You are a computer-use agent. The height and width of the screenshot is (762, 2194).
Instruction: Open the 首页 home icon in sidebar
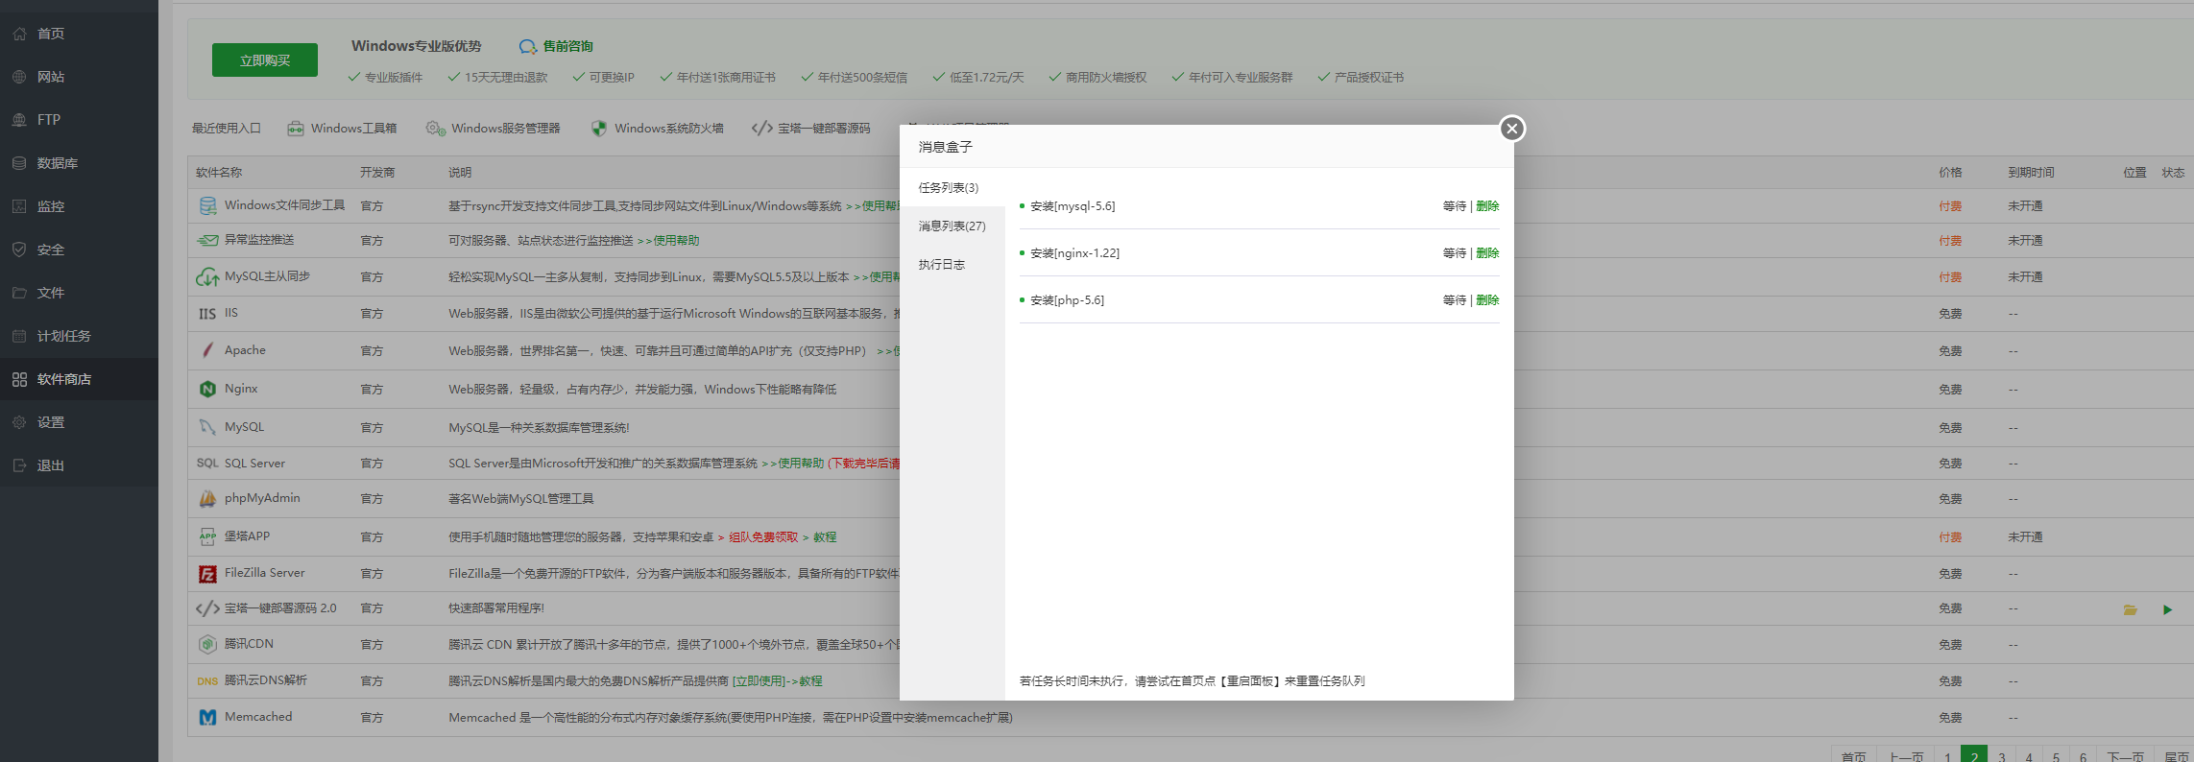pyautogui.click(x=19, y=34)
